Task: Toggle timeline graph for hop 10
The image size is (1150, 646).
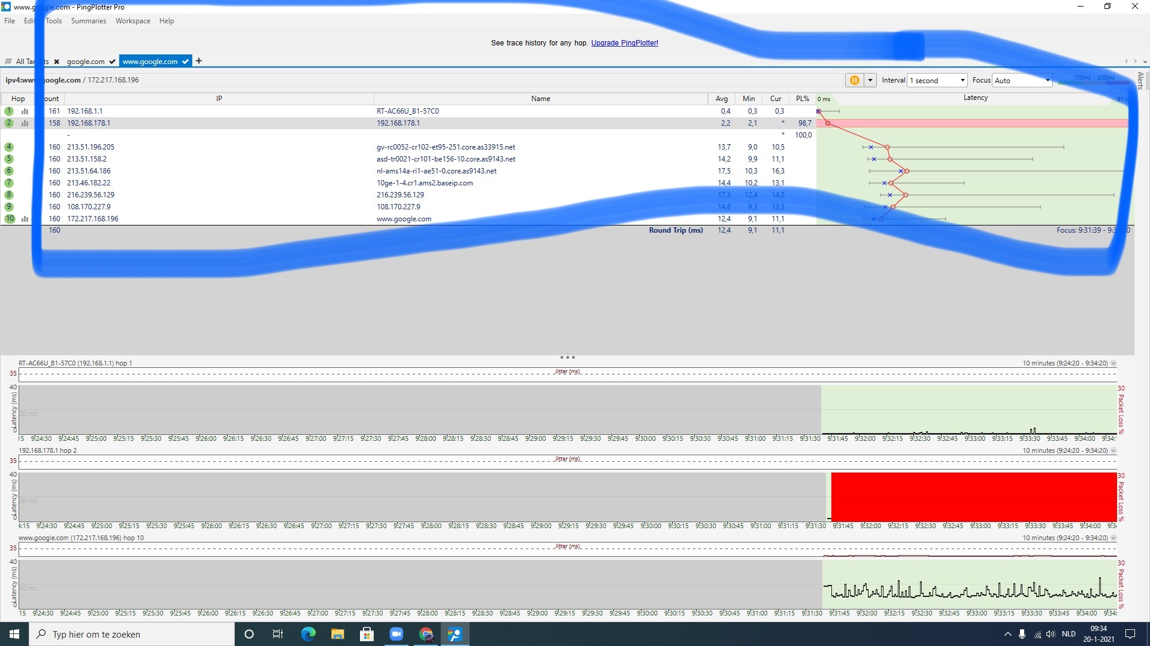Action: tap(25, 219)
